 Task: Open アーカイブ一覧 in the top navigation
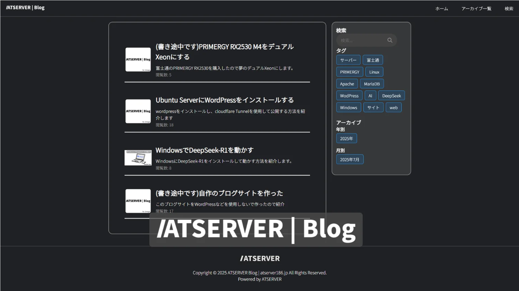[x=476, y=9]
